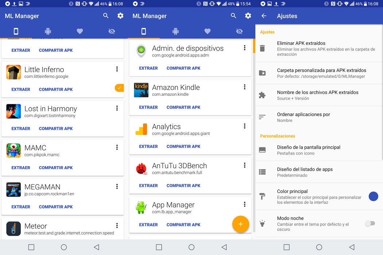Expand the overflow menu on the Analytics card
Viewport: 383px width, 255px height.
245,126
